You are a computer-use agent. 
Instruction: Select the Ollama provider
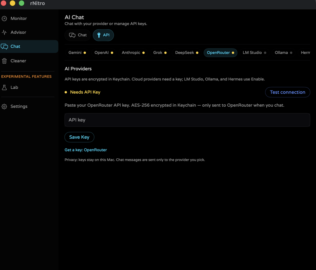point(283,53)
